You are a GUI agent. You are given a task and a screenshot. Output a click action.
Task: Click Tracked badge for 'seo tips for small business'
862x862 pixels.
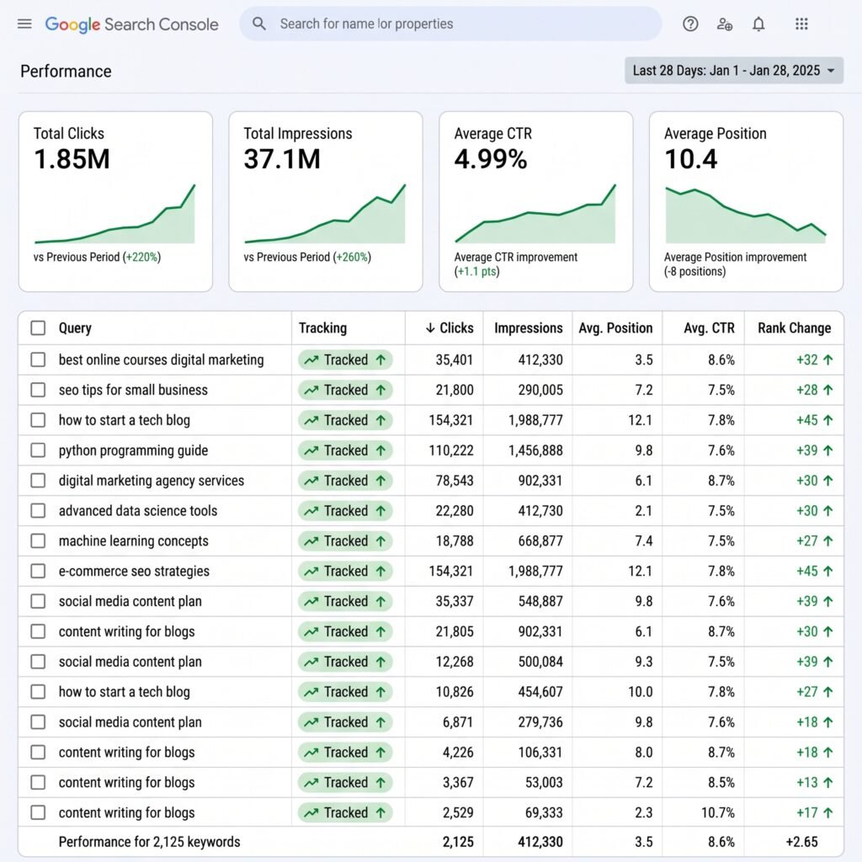[x=345, y=390]
